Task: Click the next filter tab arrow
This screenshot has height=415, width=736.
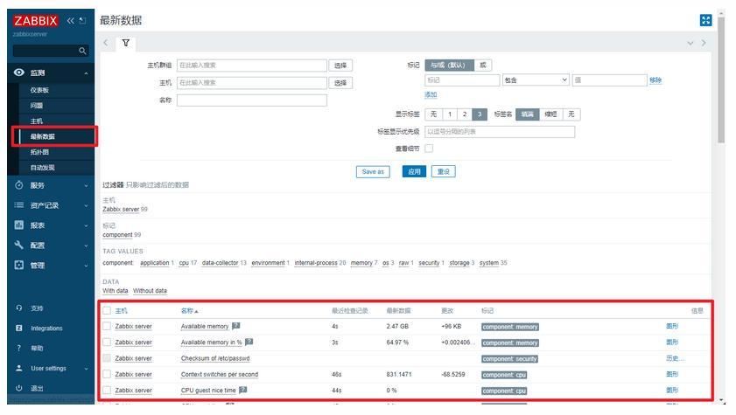Action: (703, 43)
